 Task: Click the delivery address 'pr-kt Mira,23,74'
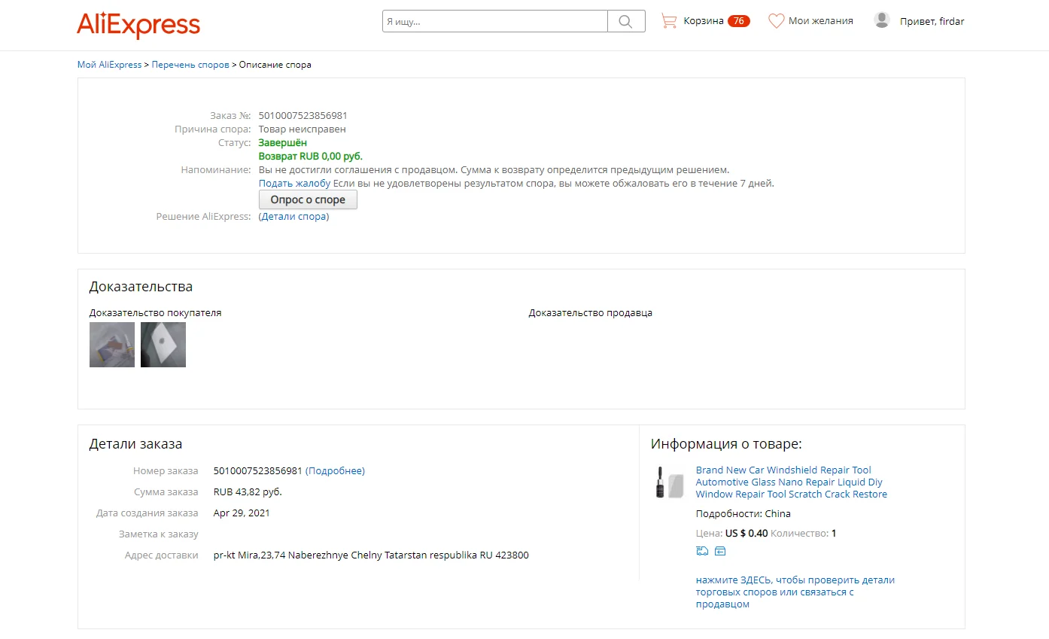[x=371, y=555]
